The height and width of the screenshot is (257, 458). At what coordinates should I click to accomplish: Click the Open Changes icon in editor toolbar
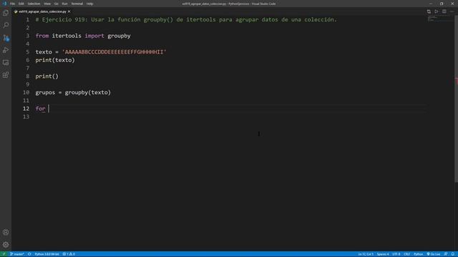click(x=429, y=11)
